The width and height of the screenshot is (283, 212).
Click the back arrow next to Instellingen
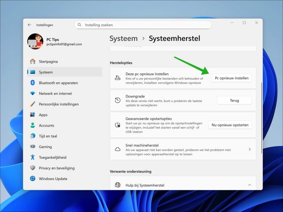29,25
